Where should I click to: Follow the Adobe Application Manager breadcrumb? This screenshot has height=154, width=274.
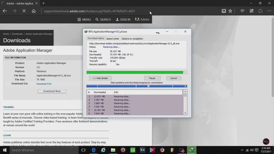coord(39,34)
